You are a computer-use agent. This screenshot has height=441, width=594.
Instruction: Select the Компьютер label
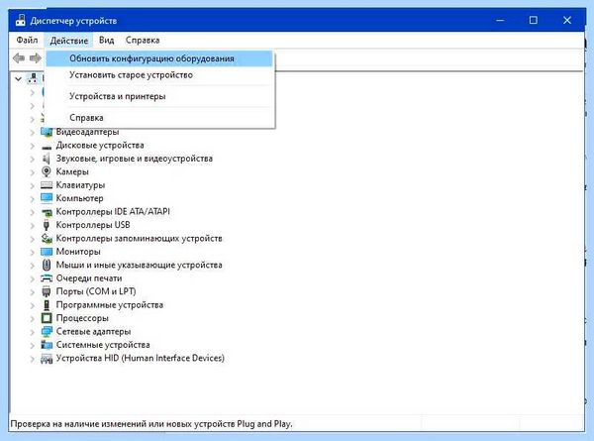pyautogui.click(x=79, y=198)
